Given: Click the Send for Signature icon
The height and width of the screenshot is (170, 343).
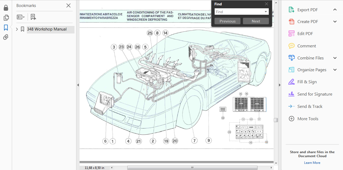Looking at the screenshot, I should (x=291, y=94).
